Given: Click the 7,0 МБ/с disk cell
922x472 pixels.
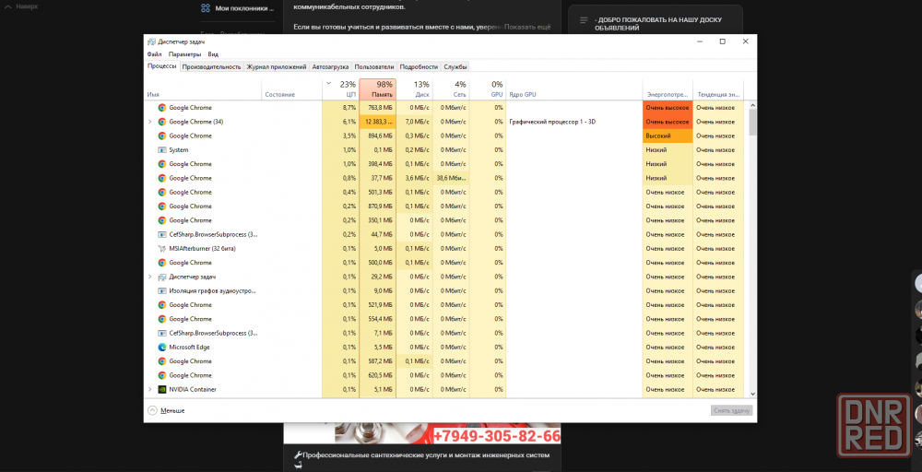Looking at the screenshot, I should pyautogui.click(x=415, y=122).
